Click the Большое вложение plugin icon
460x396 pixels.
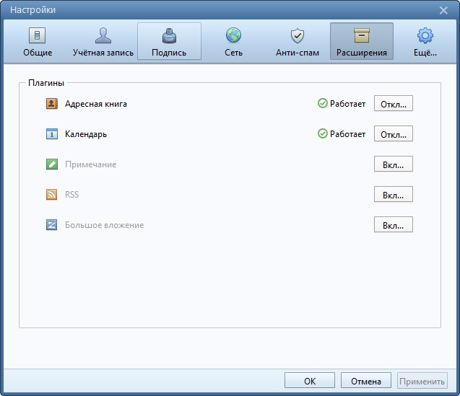52,225
